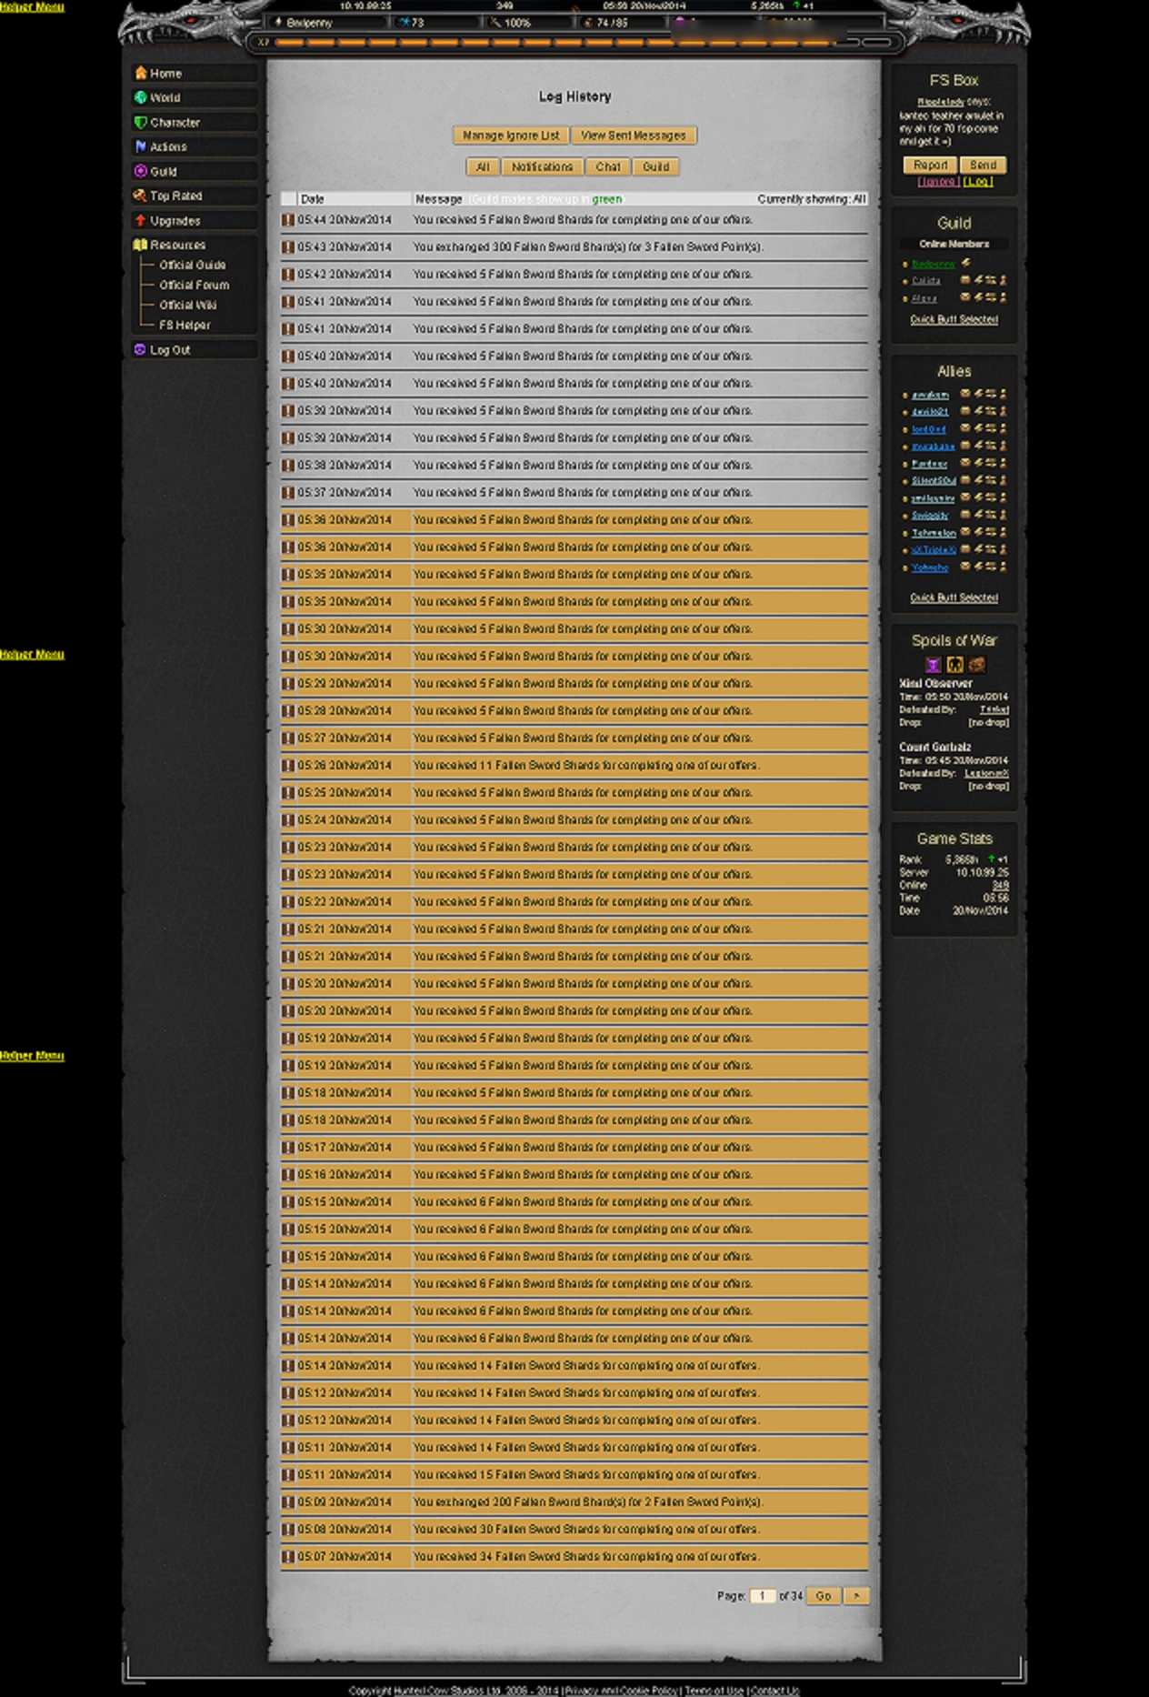Click the yellow Log link in FS Box
Image resolution: width=1149 pixels, height=1697 pixels.
click(x=977, y=182)
